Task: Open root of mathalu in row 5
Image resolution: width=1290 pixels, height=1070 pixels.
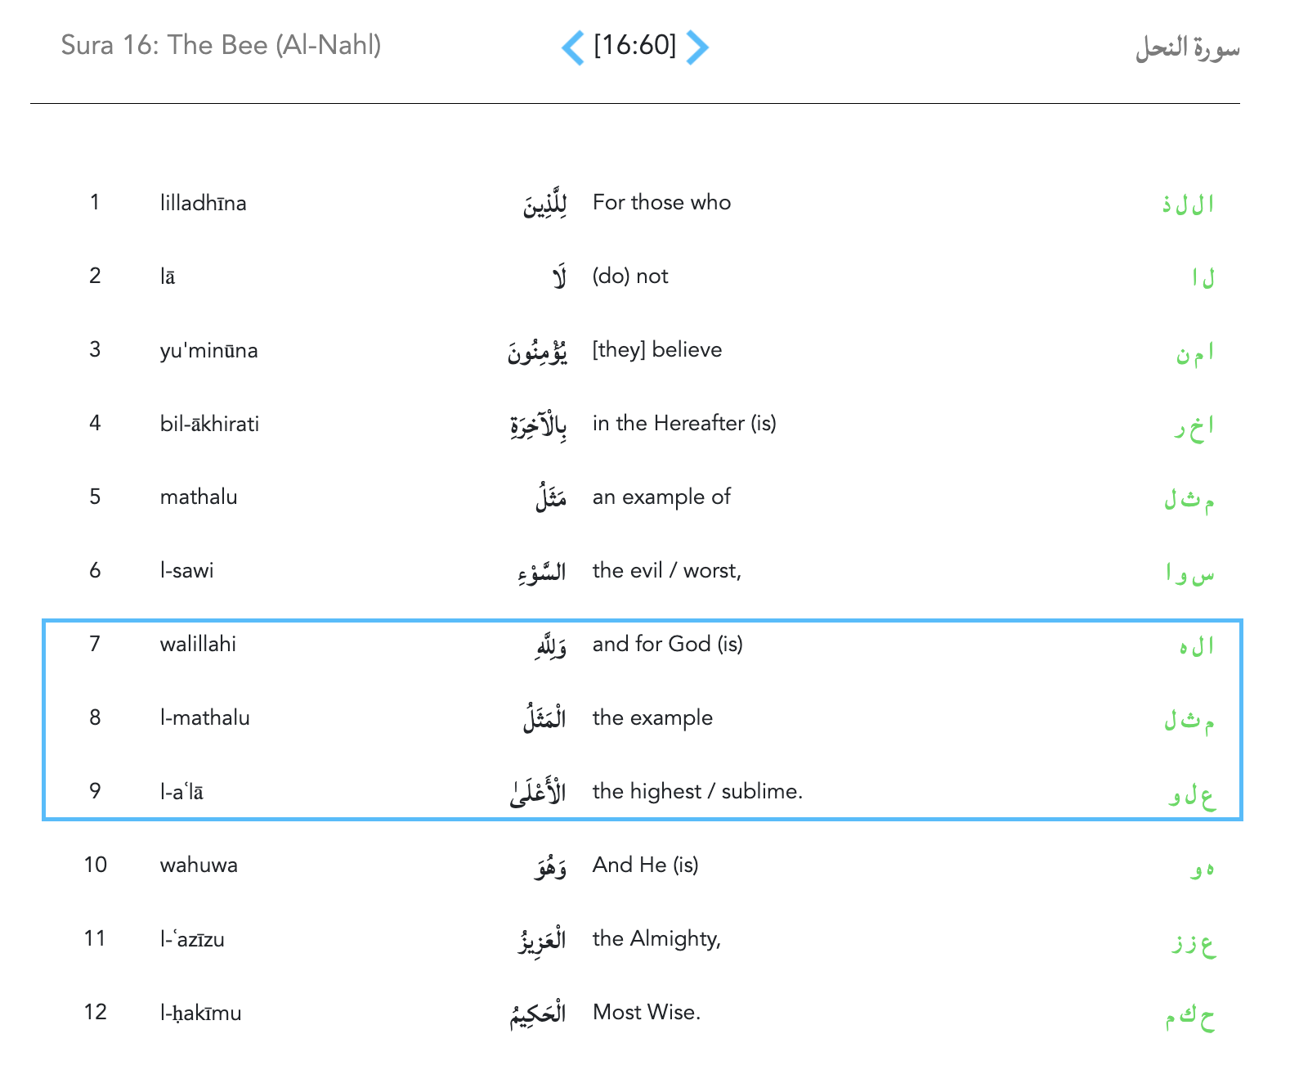Action: tap(1189, 498)
